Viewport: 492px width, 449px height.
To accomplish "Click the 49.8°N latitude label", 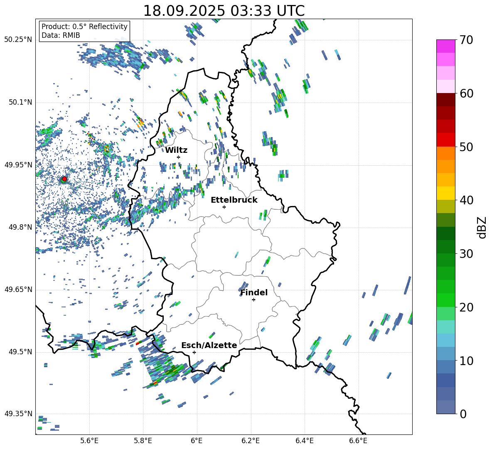I will [20, 227].
